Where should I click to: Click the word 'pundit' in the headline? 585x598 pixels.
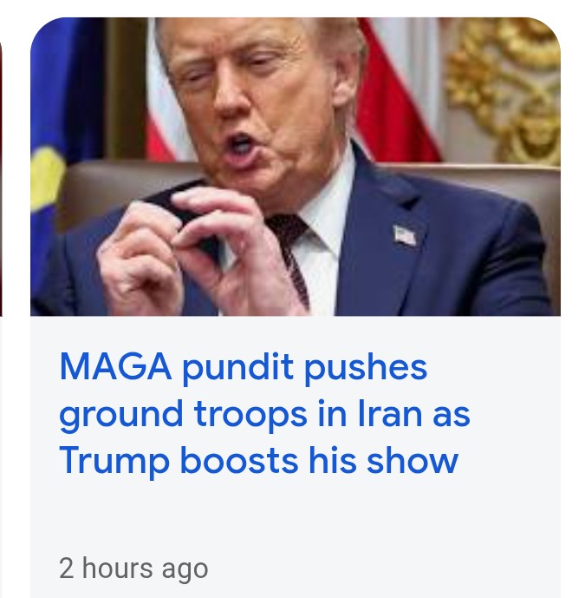[x=237, y=368]
